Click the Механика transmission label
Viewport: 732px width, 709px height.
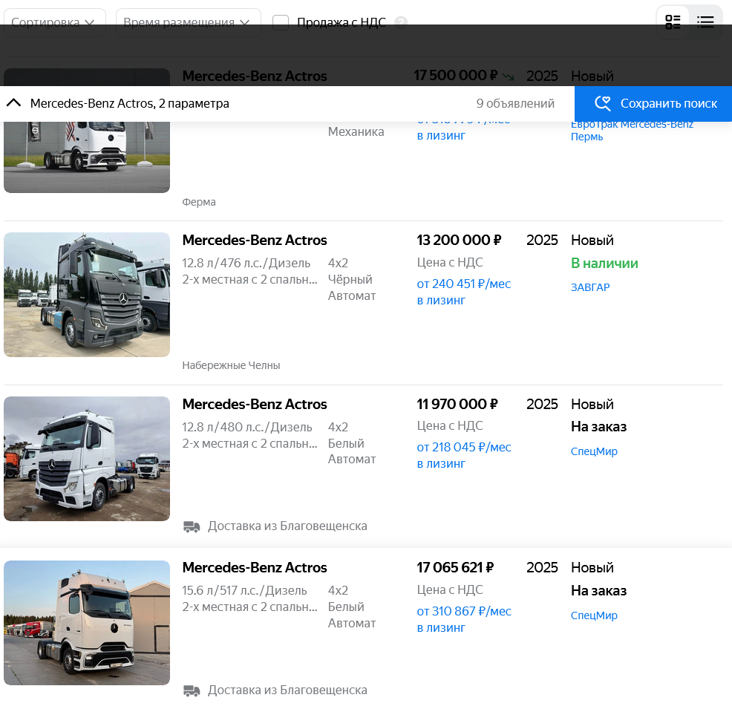click(x=356, y=131)
